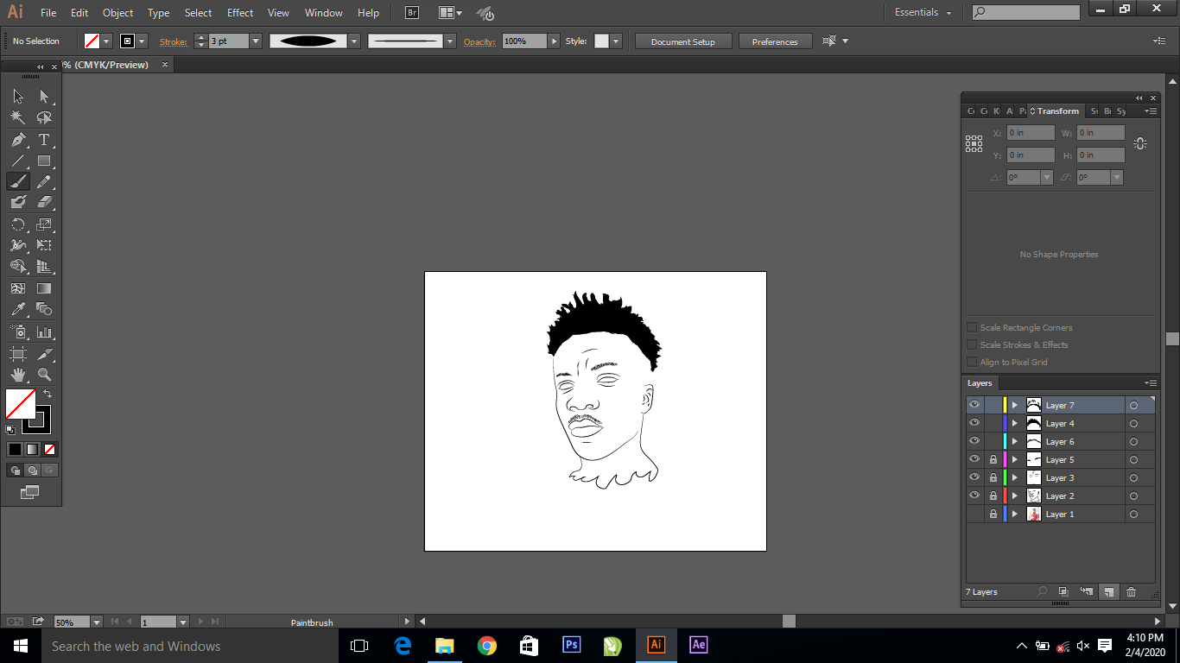Click the Document Setup button
Image resolution: width=1180 pixels, height=663 pixels.
(683, 41)
